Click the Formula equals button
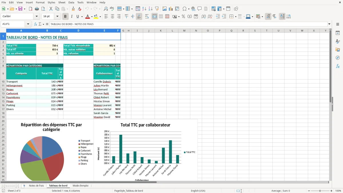Viewport: 343px width, 193px height. pos(47,24)
